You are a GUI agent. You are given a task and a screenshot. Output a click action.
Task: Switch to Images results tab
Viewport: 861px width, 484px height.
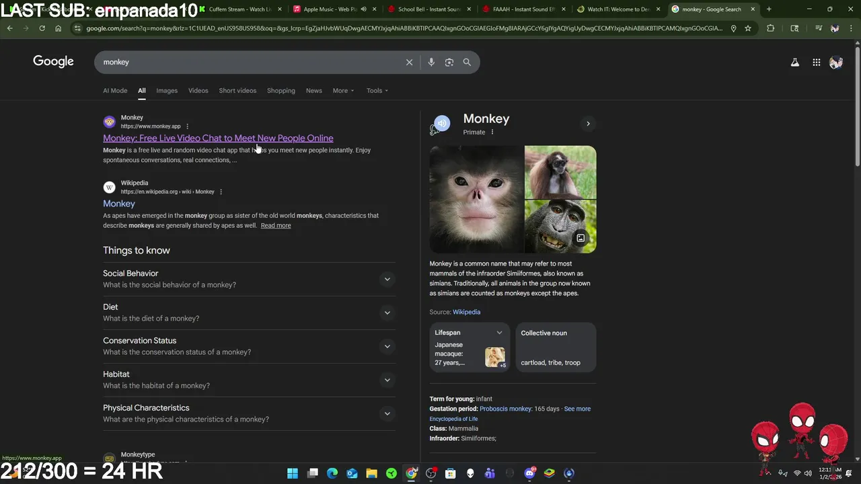click(167, 91)
